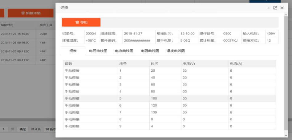Open the 电压曲线图 tab
Image resolution: width=292 pixels, height=140 pixels.
tap(98, 51)
